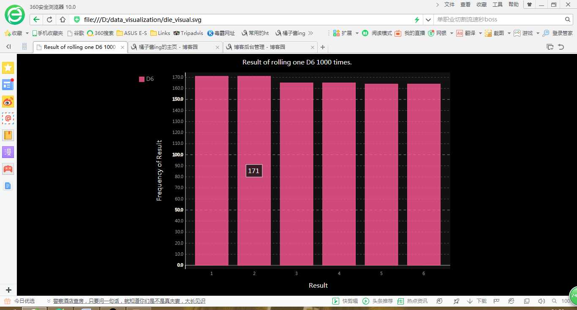Click the search magnifier icon
The image size is (577, 310).
568,19
